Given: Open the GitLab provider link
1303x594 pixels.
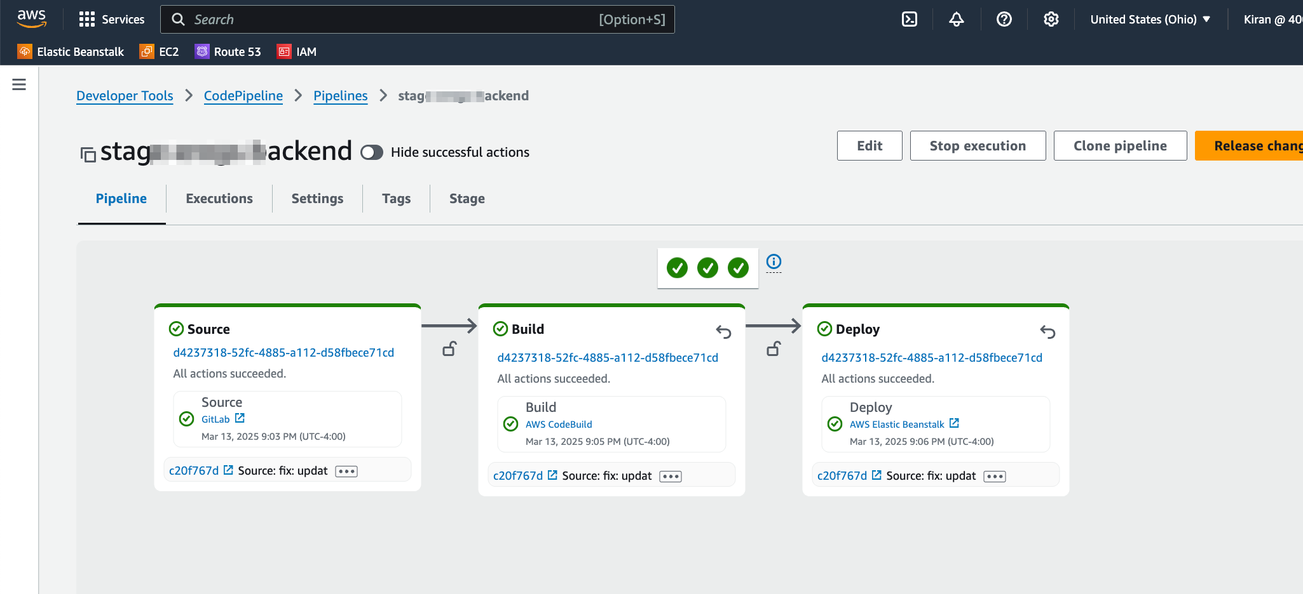Looking at the screenshot, I should (215, 419).
